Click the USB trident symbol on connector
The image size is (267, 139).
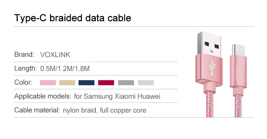[x=212, y=68]
